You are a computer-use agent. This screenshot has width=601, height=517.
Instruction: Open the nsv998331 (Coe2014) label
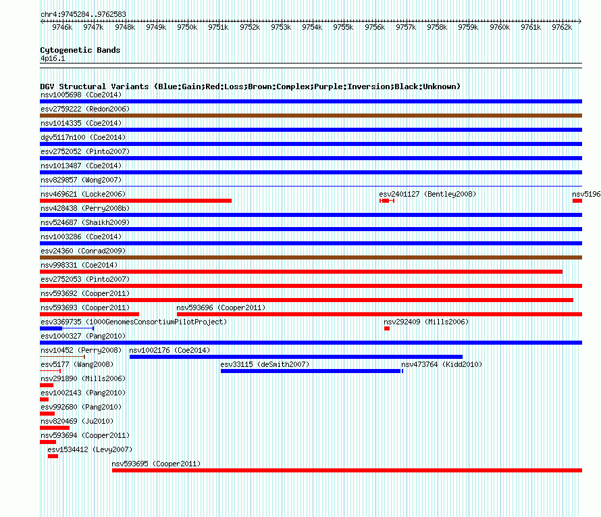tap(79, 265)
